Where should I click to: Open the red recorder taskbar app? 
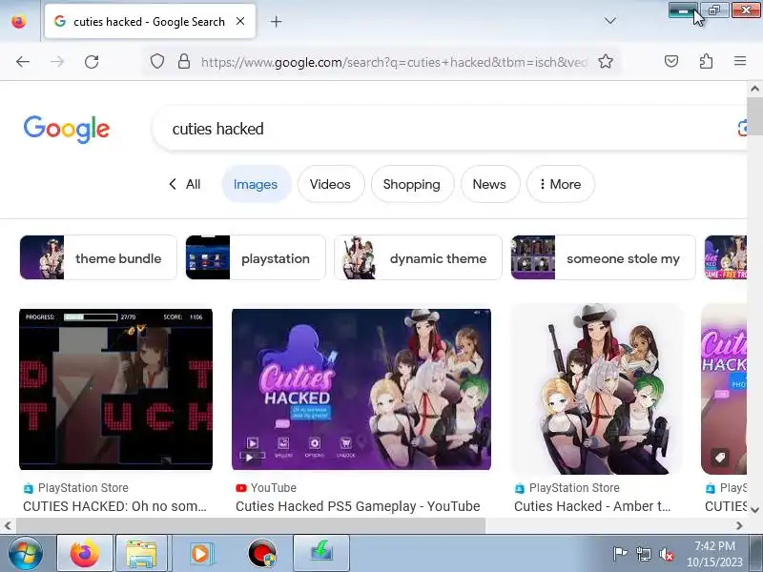coord(261,553)
